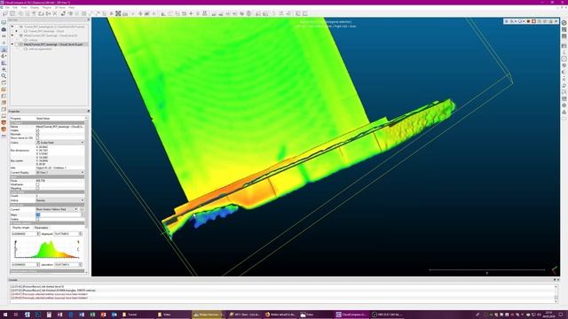Click the Steps spinner arrows
Image resolution: width=568 pixels, height=319 pixels.
(83, 214)
